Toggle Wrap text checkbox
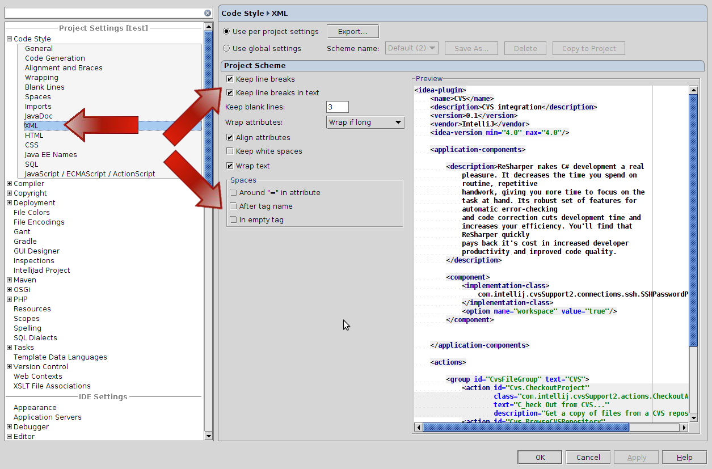The image size is (712, 469). [230, 166]
